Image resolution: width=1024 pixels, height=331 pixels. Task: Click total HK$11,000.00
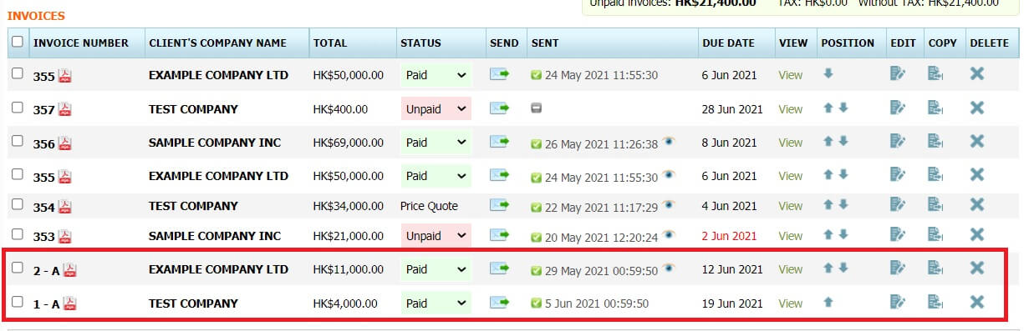[x=348, y=269]
